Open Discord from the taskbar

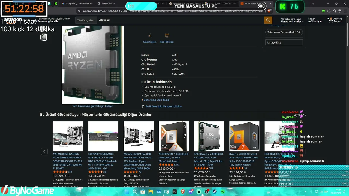[191, 192]
